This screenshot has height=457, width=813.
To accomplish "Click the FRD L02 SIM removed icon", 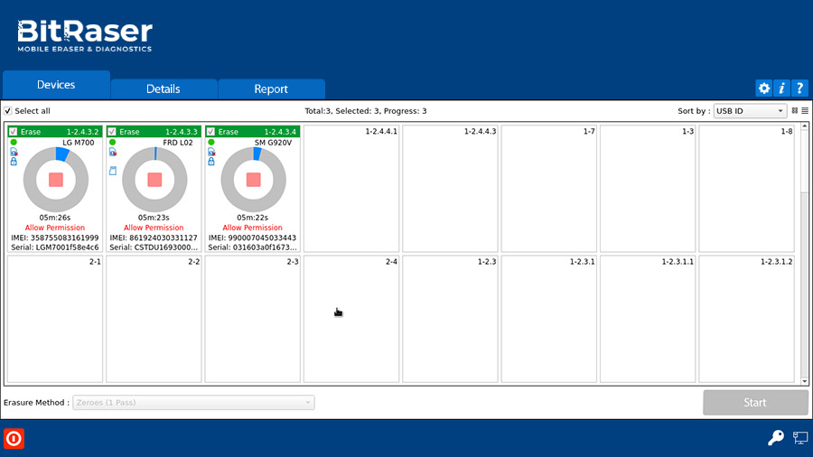I will (113, 152).
